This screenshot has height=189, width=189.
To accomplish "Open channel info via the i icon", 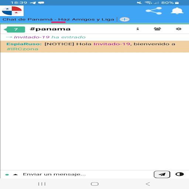I will pyautogui.click(x=138, y=29).
